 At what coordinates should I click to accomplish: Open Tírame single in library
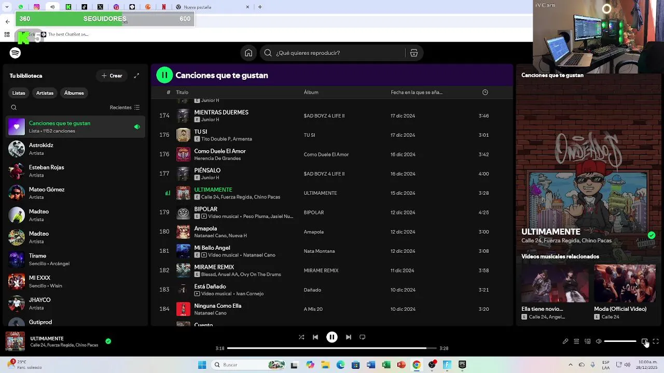tap(75, 260)
